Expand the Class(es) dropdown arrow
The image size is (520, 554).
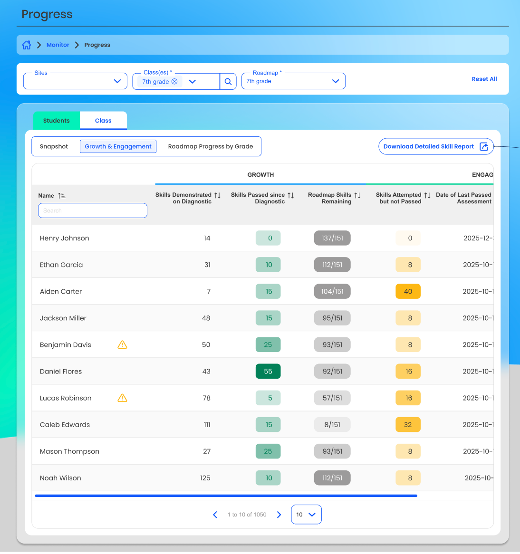click(193, 82)
